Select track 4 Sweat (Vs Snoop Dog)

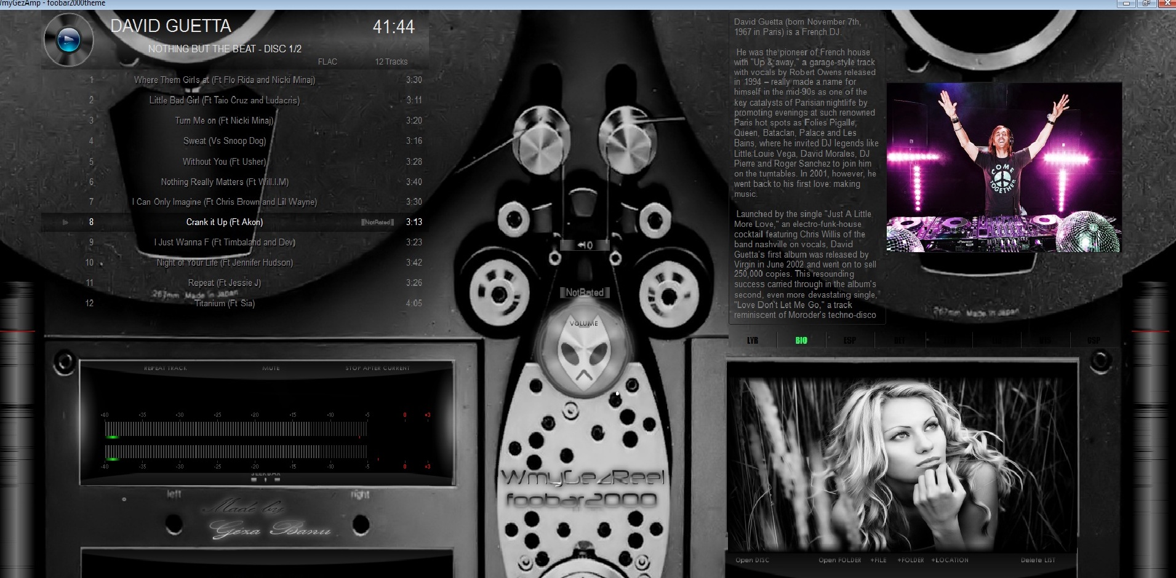(x=234, y=141)
